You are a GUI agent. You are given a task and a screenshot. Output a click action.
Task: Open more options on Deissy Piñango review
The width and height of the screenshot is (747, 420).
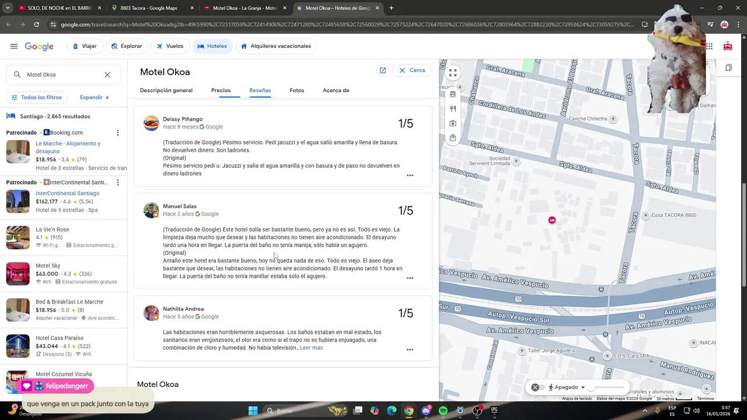coord(410,176)
